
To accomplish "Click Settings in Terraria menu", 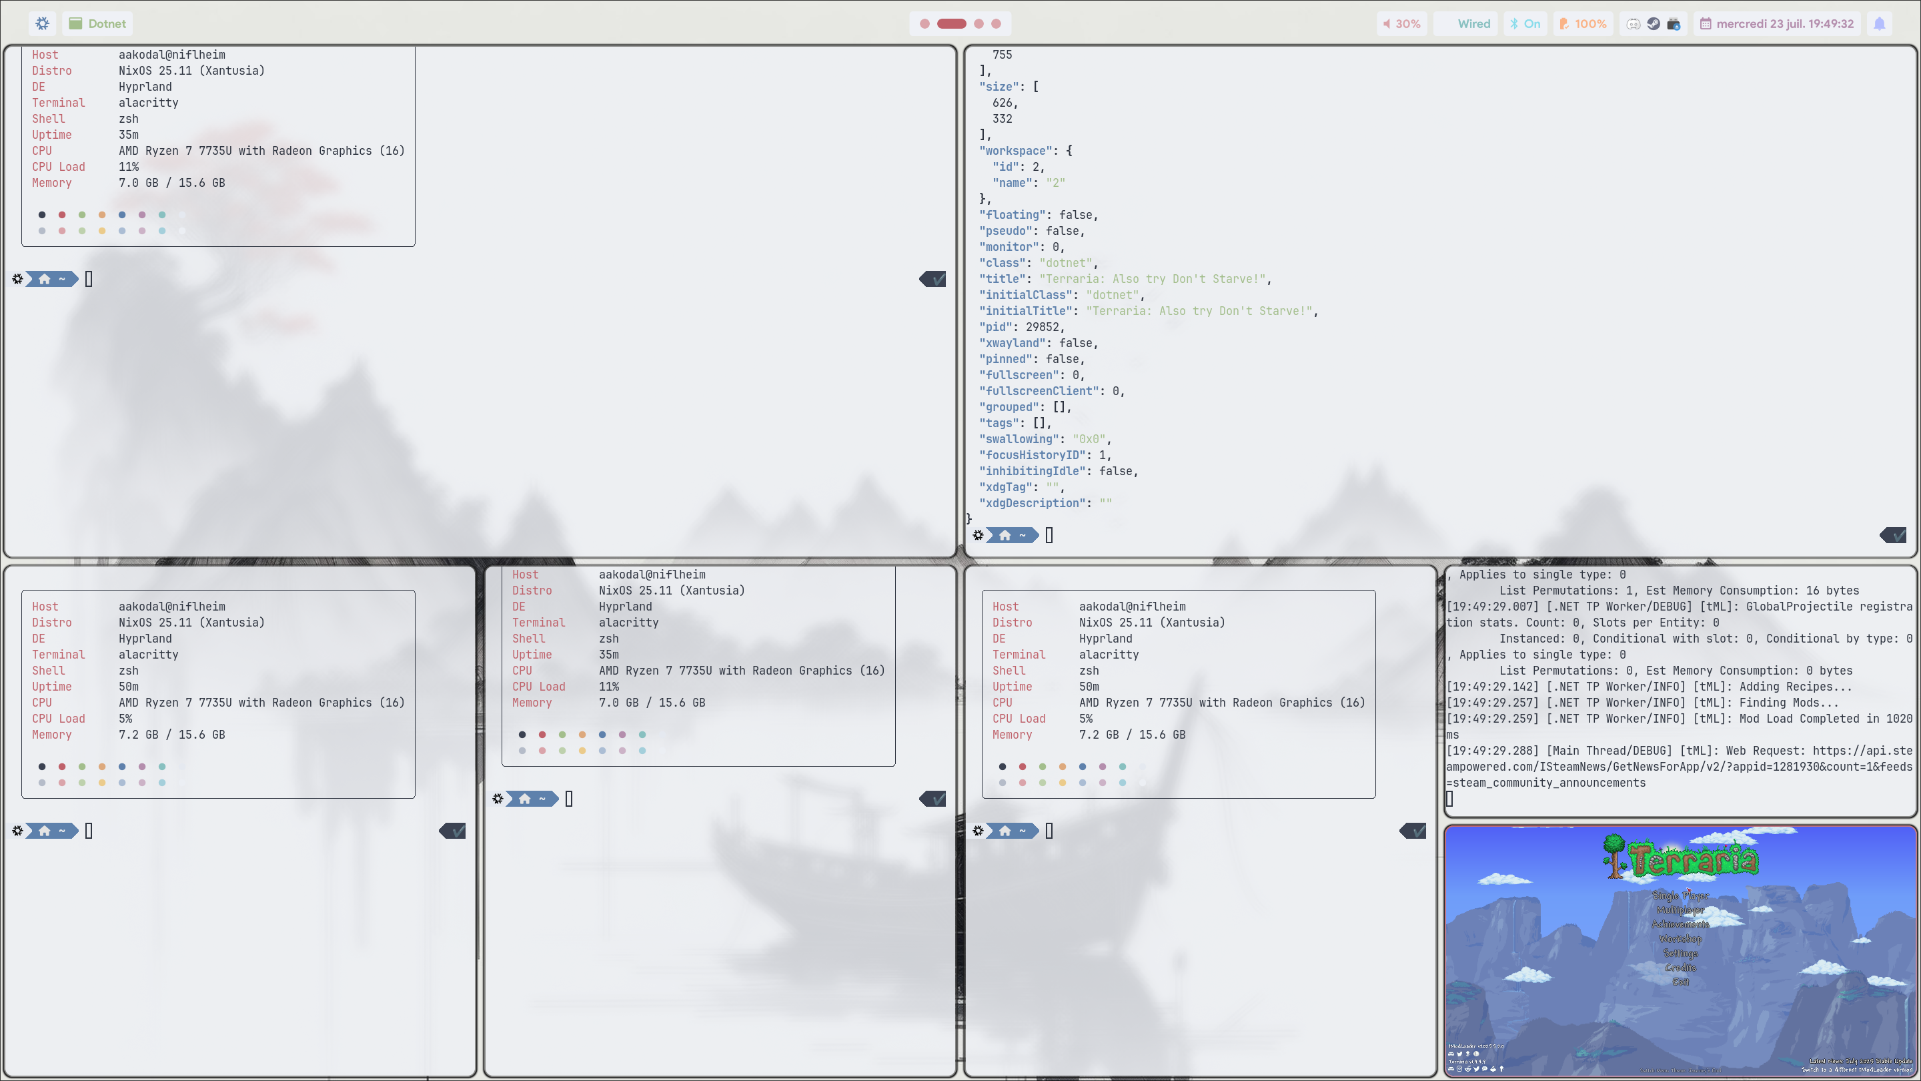I will pos(1680,953).
